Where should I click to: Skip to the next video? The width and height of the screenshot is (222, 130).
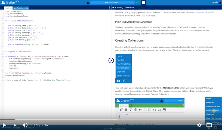point(16,125)
